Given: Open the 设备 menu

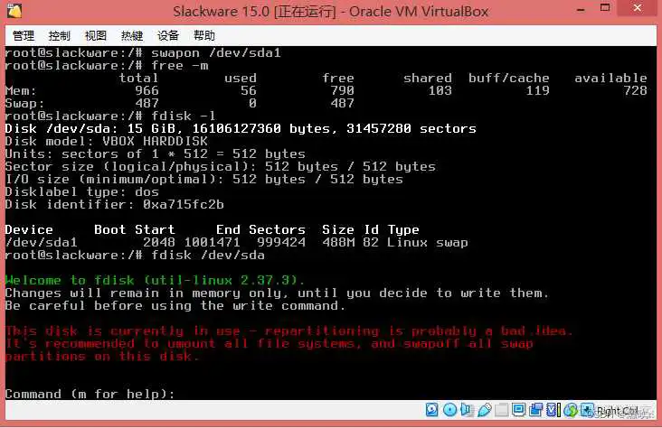Looking at the screenshot, I should coord(168,35).
